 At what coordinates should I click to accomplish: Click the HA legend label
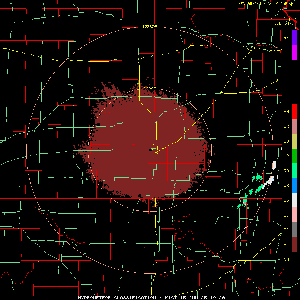(x=286, y=112)
